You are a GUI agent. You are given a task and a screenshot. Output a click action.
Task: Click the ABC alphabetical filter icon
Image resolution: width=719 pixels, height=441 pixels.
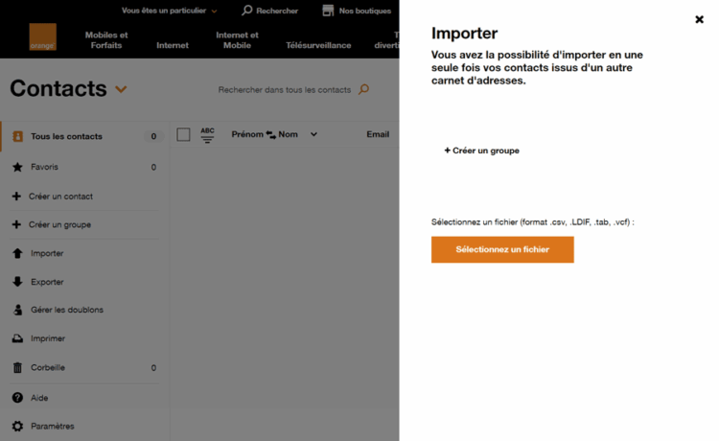[207, 135]
